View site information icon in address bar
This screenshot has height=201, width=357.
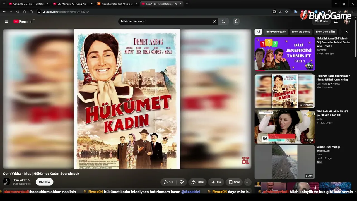point(39,12)
